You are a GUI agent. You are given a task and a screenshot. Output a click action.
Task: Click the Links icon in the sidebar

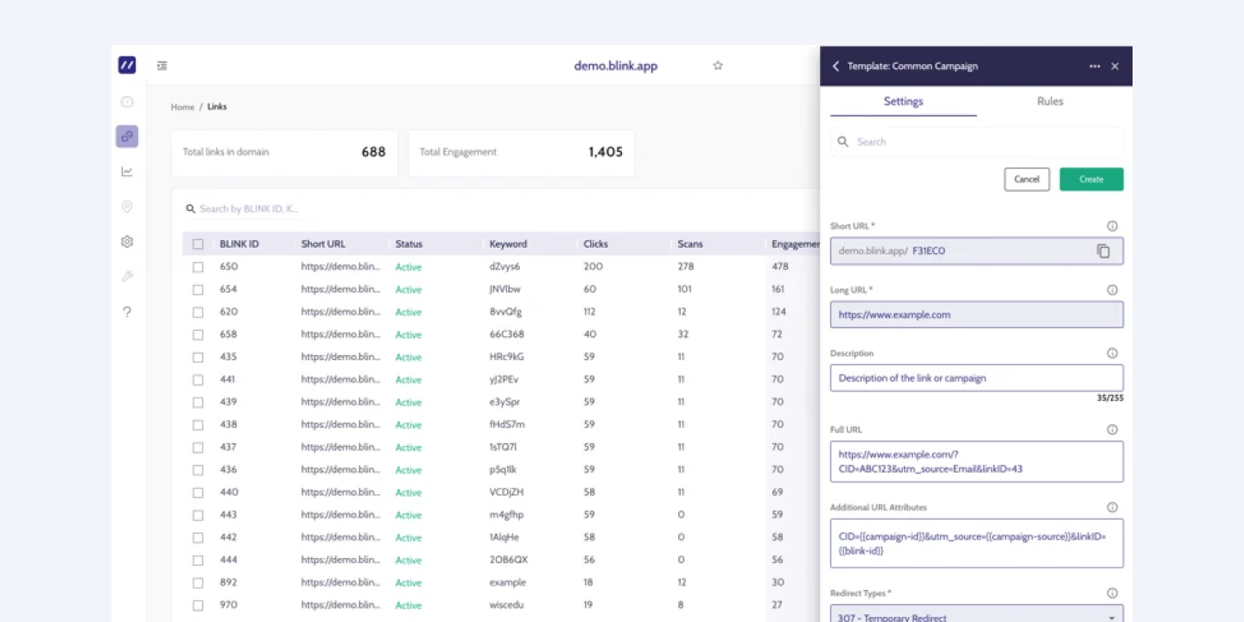[x=127, y=136]
